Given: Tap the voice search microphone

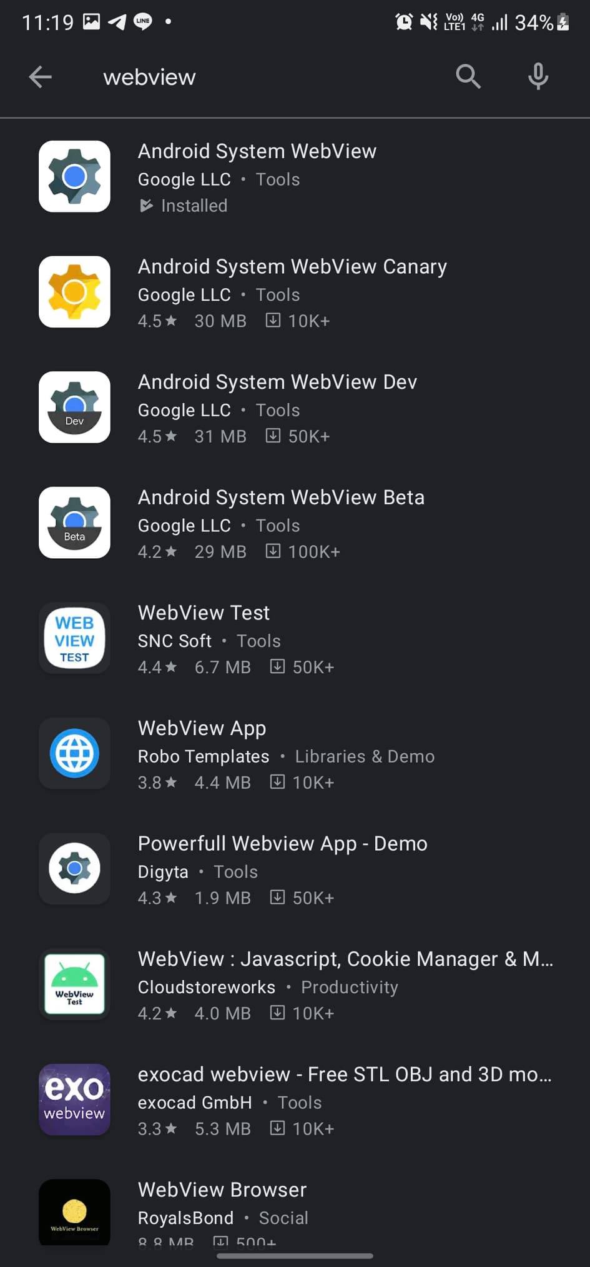Looking at the screenshot, I should click(x=538, y=77).
